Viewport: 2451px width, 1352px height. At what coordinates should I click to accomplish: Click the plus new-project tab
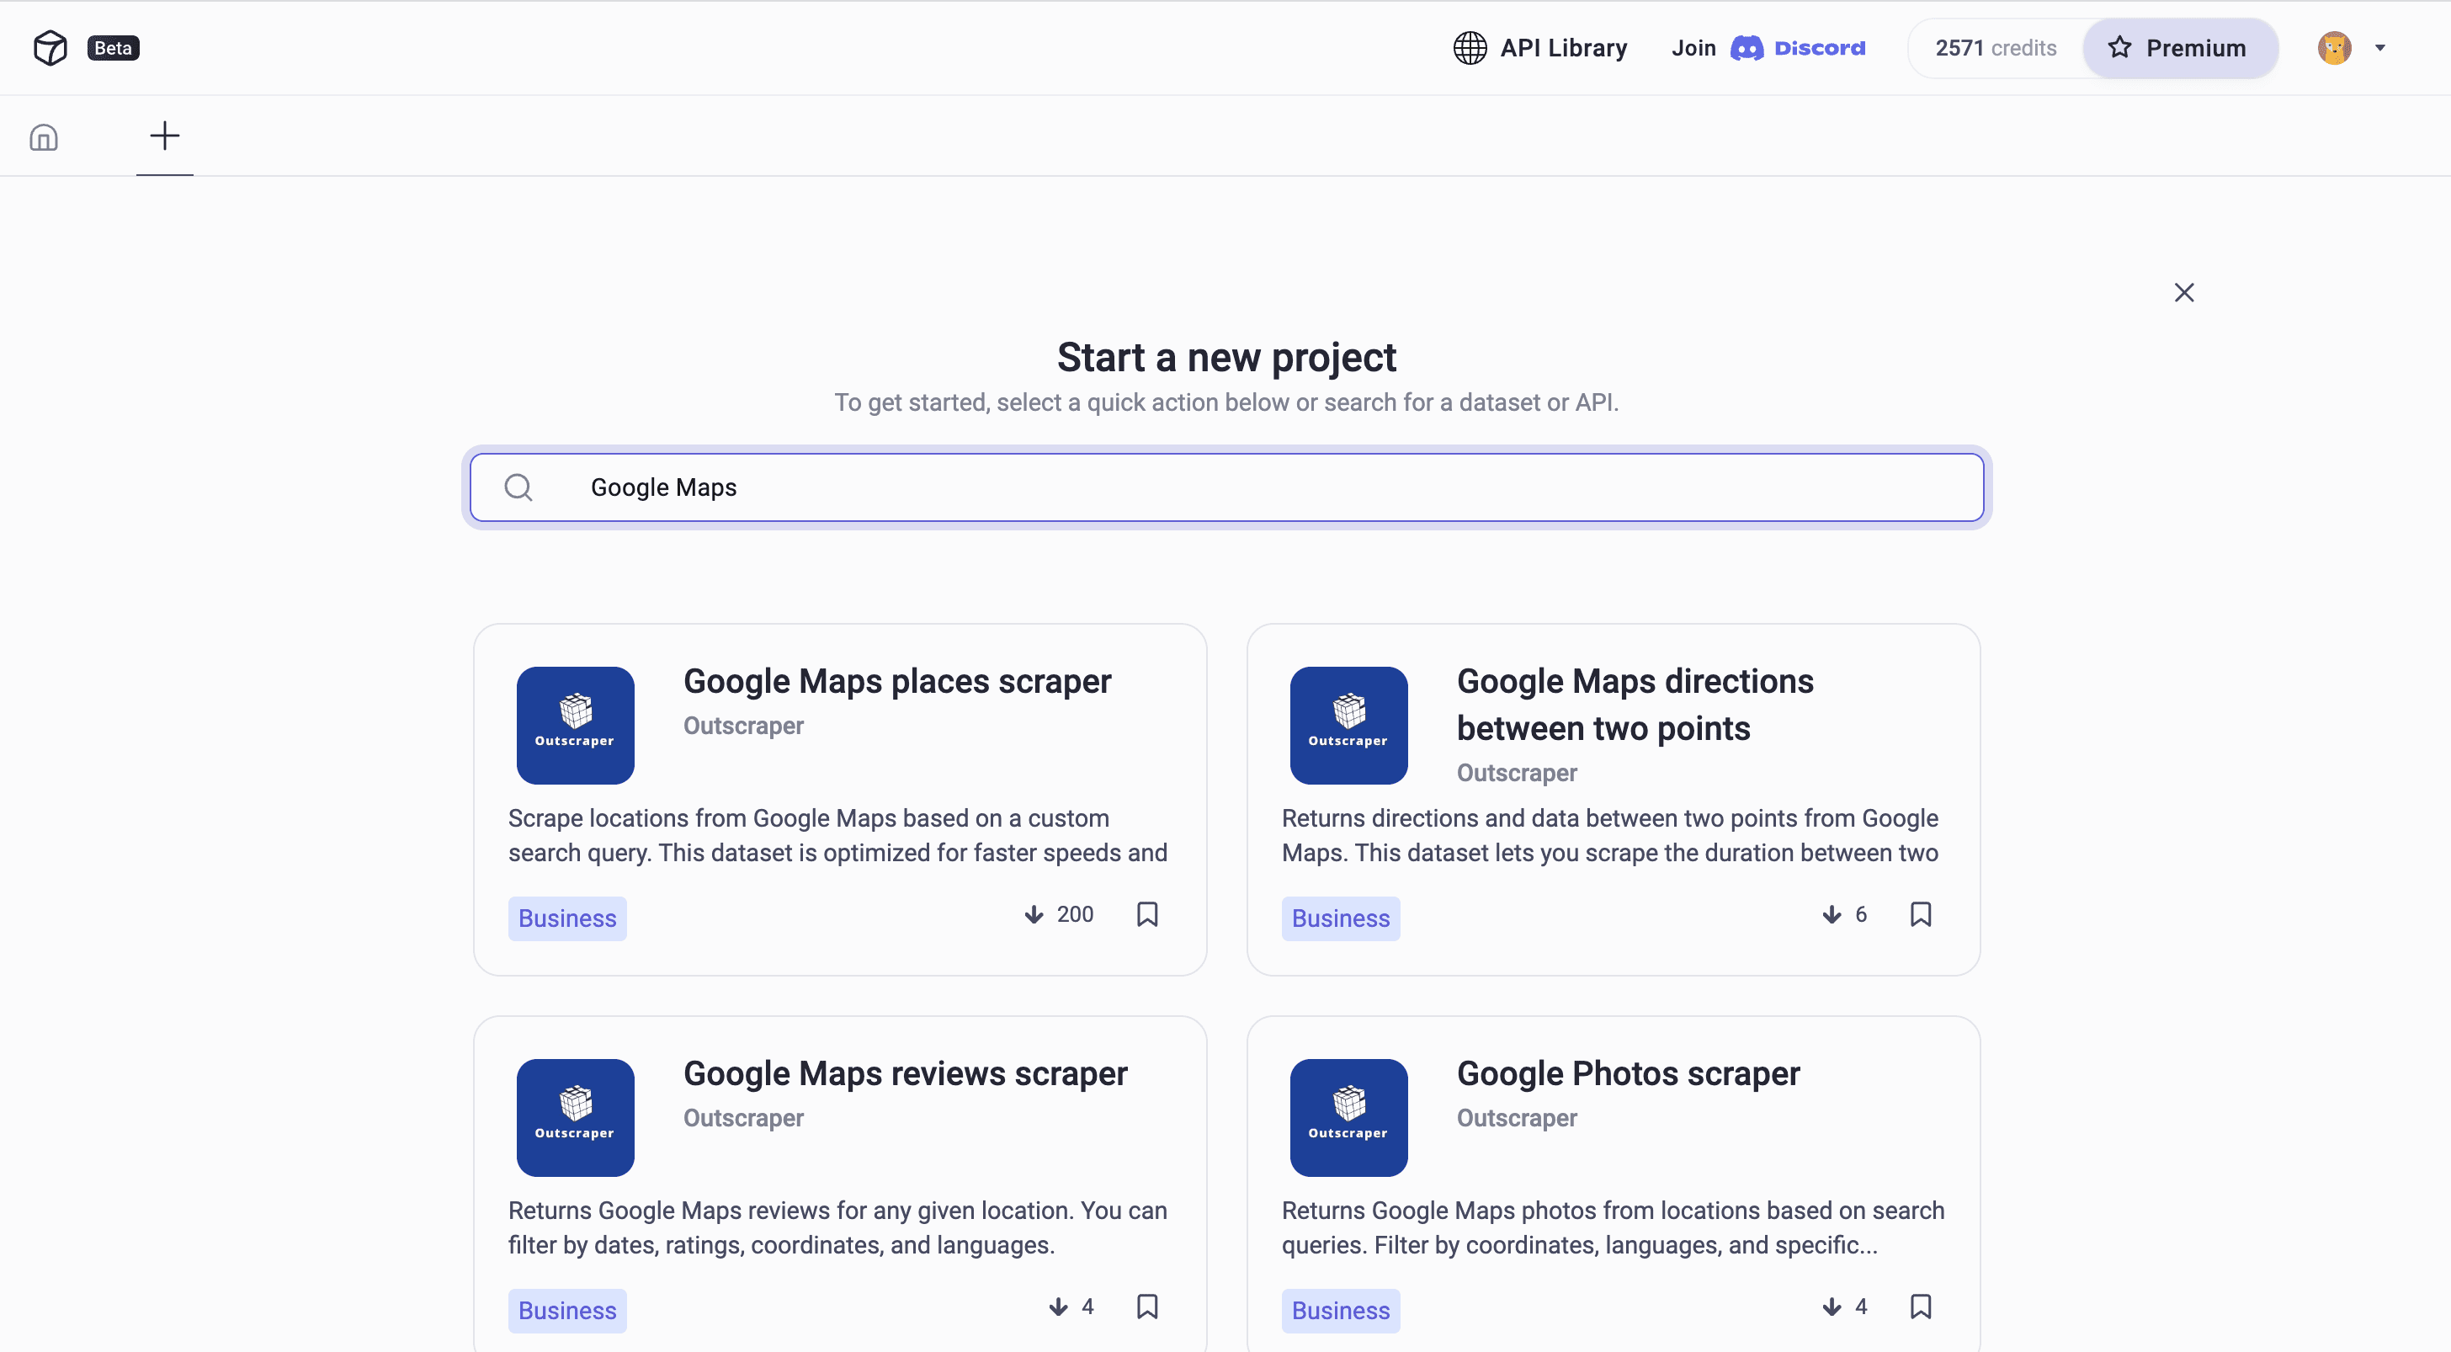tap(165, 136)
